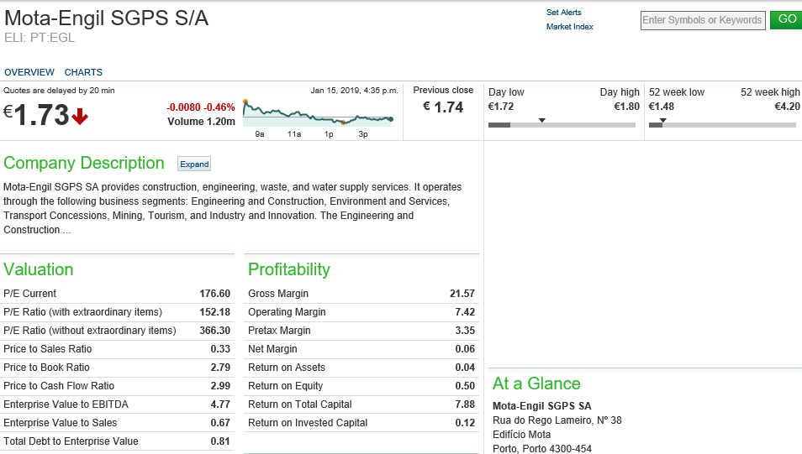The image size is (802, 454).
Task: Open the OVERVIEW tab
Action: 29,72
